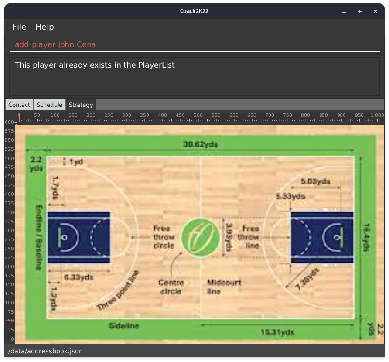
Task: Click the '15.31yds' label on the court
Action: pos(278,332)
